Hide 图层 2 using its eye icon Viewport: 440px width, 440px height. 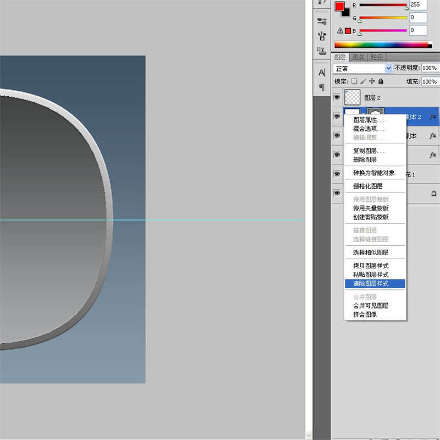pyautogui.click(x=337, y=97)
